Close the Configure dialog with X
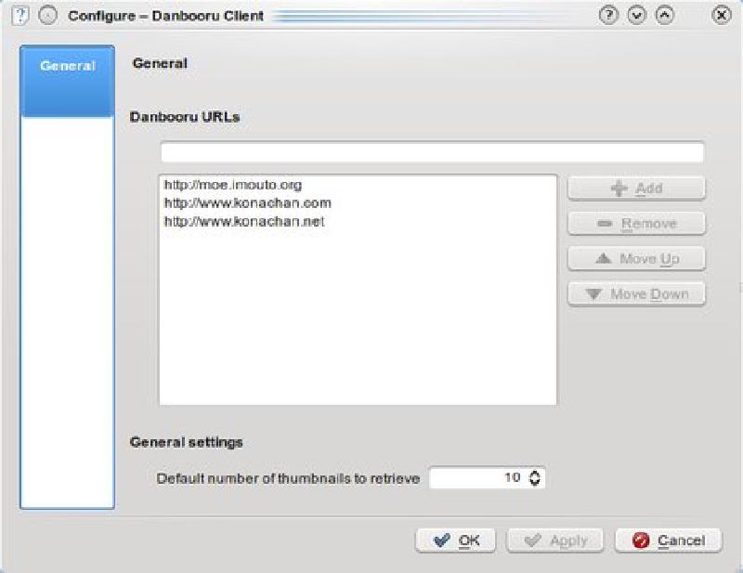The image size is (743, 573). coord(722,15)
